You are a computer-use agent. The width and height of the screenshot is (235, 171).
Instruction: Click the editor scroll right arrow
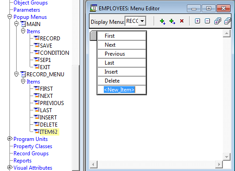[x=219, y=164]
